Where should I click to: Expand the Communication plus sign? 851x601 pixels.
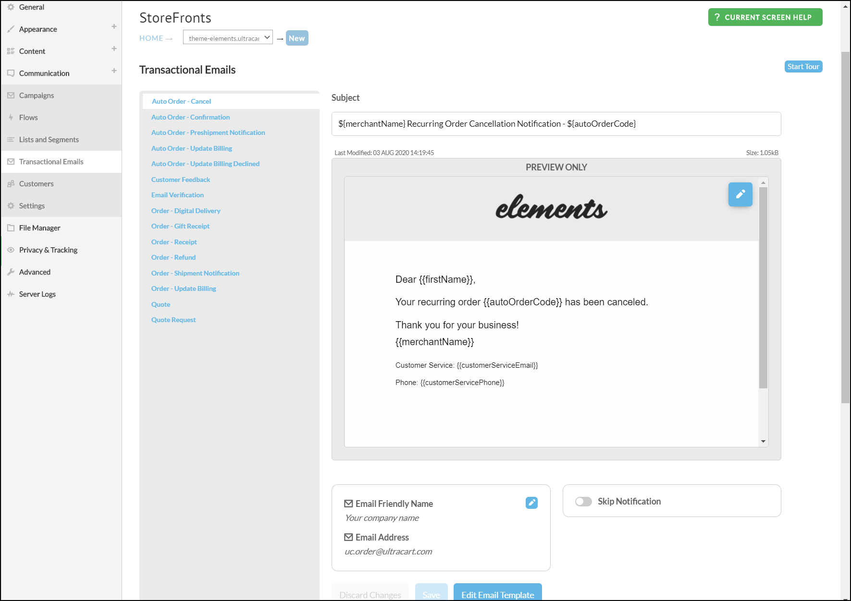pos(114,71)
